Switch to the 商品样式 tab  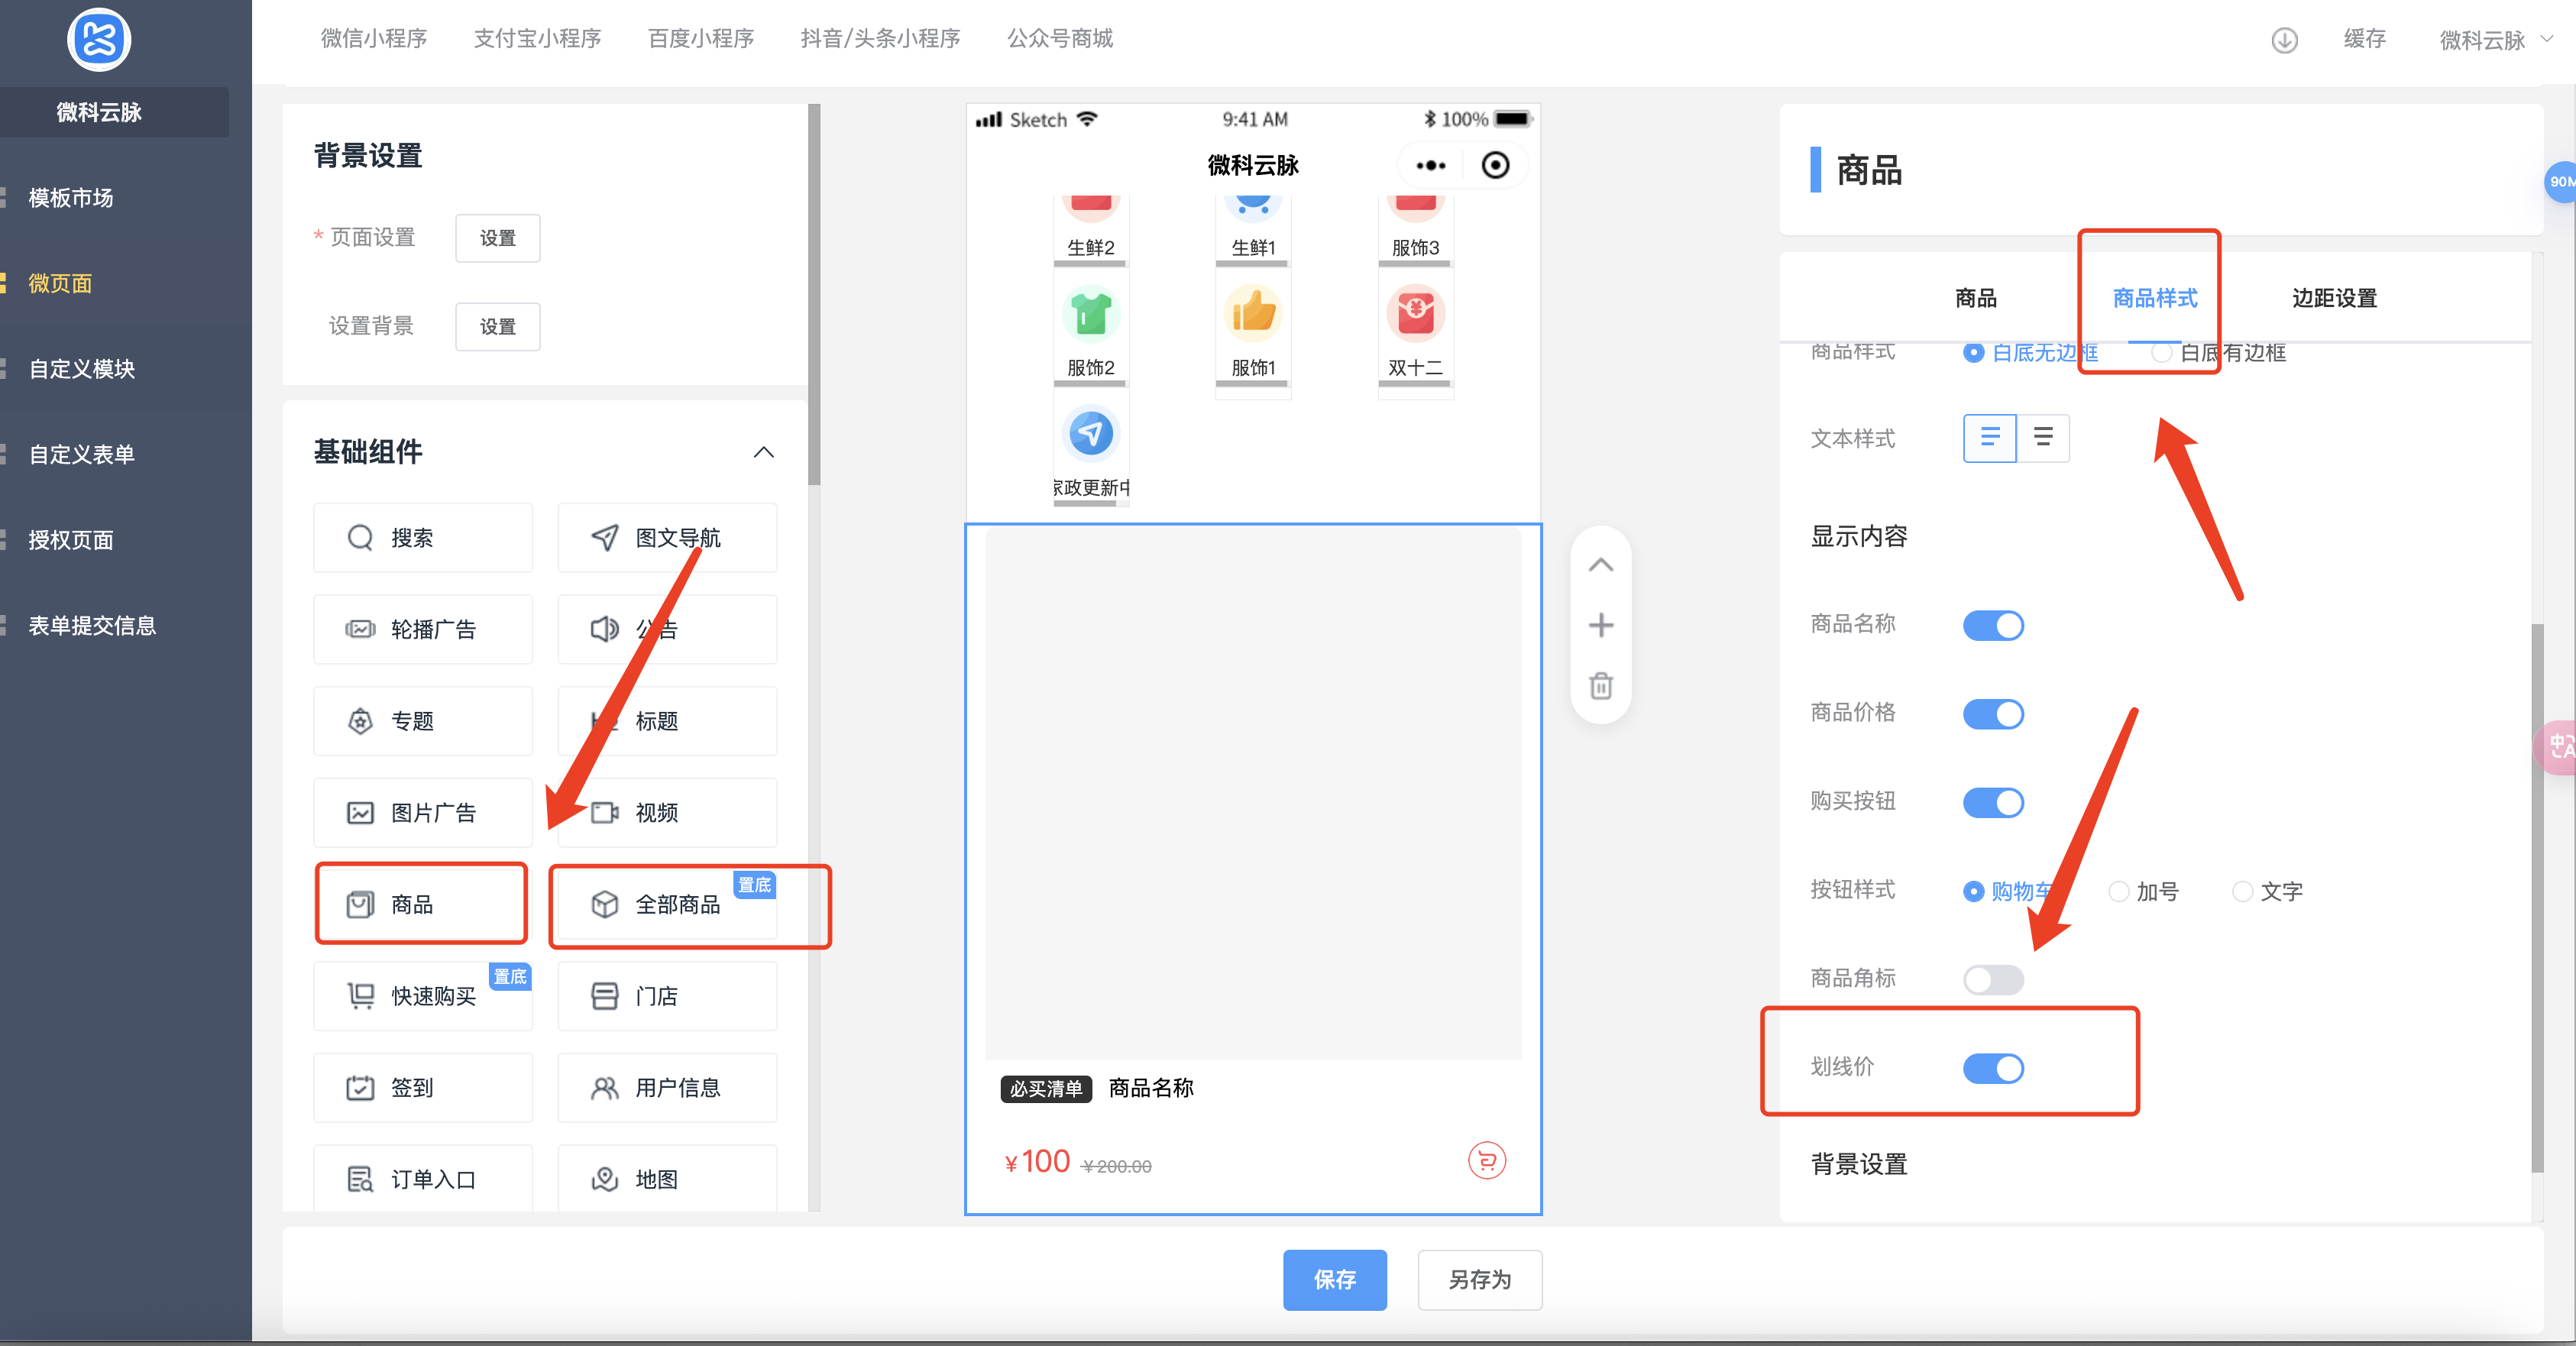pos(2154,298)
